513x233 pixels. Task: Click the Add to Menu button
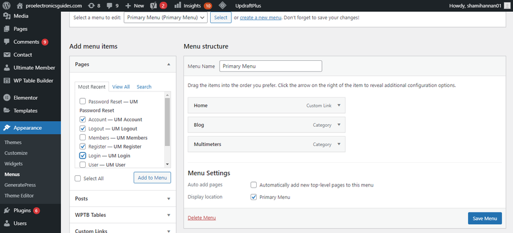tap(152, 178)
